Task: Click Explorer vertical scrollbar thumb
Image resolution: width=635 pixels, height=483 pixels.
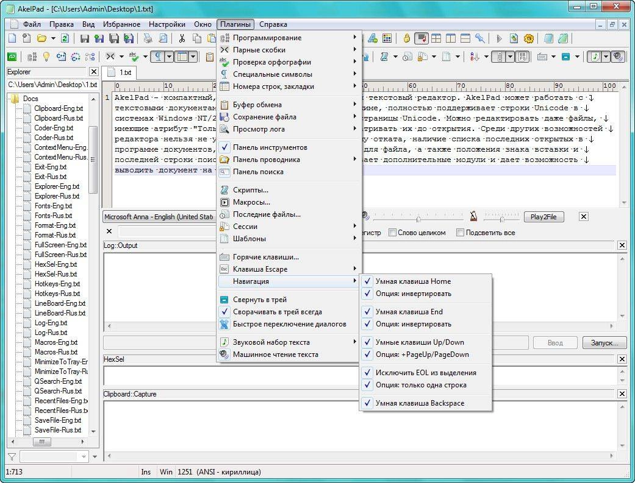Action: [x=93, y=160]
